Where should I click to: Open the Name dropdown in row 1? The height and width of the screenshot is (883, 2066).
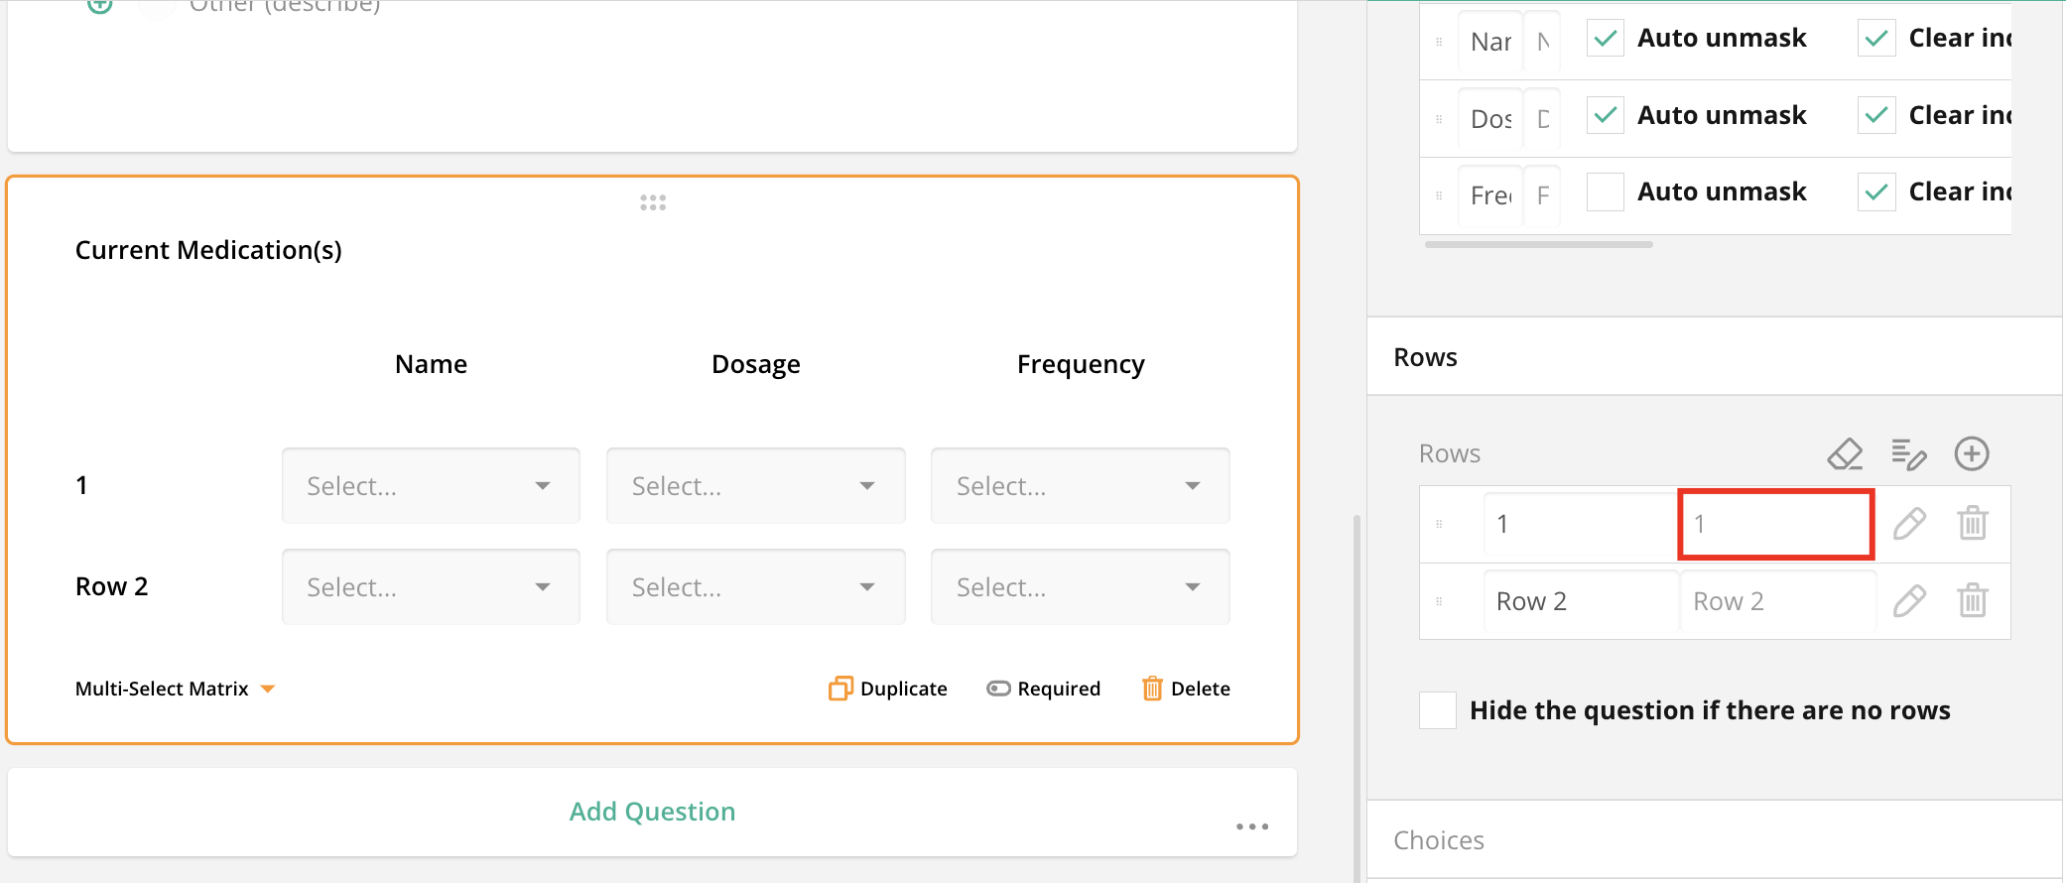(x=431, y=486)
